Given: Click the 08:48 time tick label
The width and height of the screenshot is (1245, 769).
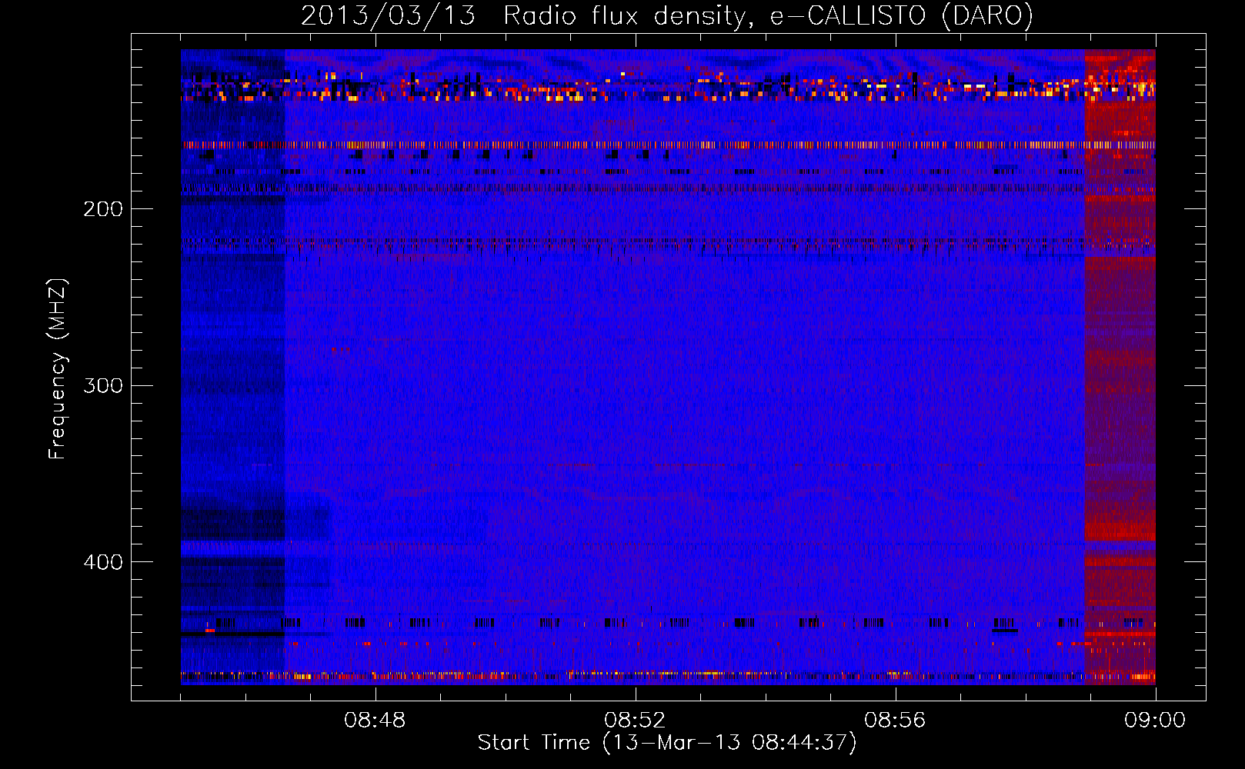Looking at the screenshot, I should (375, 721).
